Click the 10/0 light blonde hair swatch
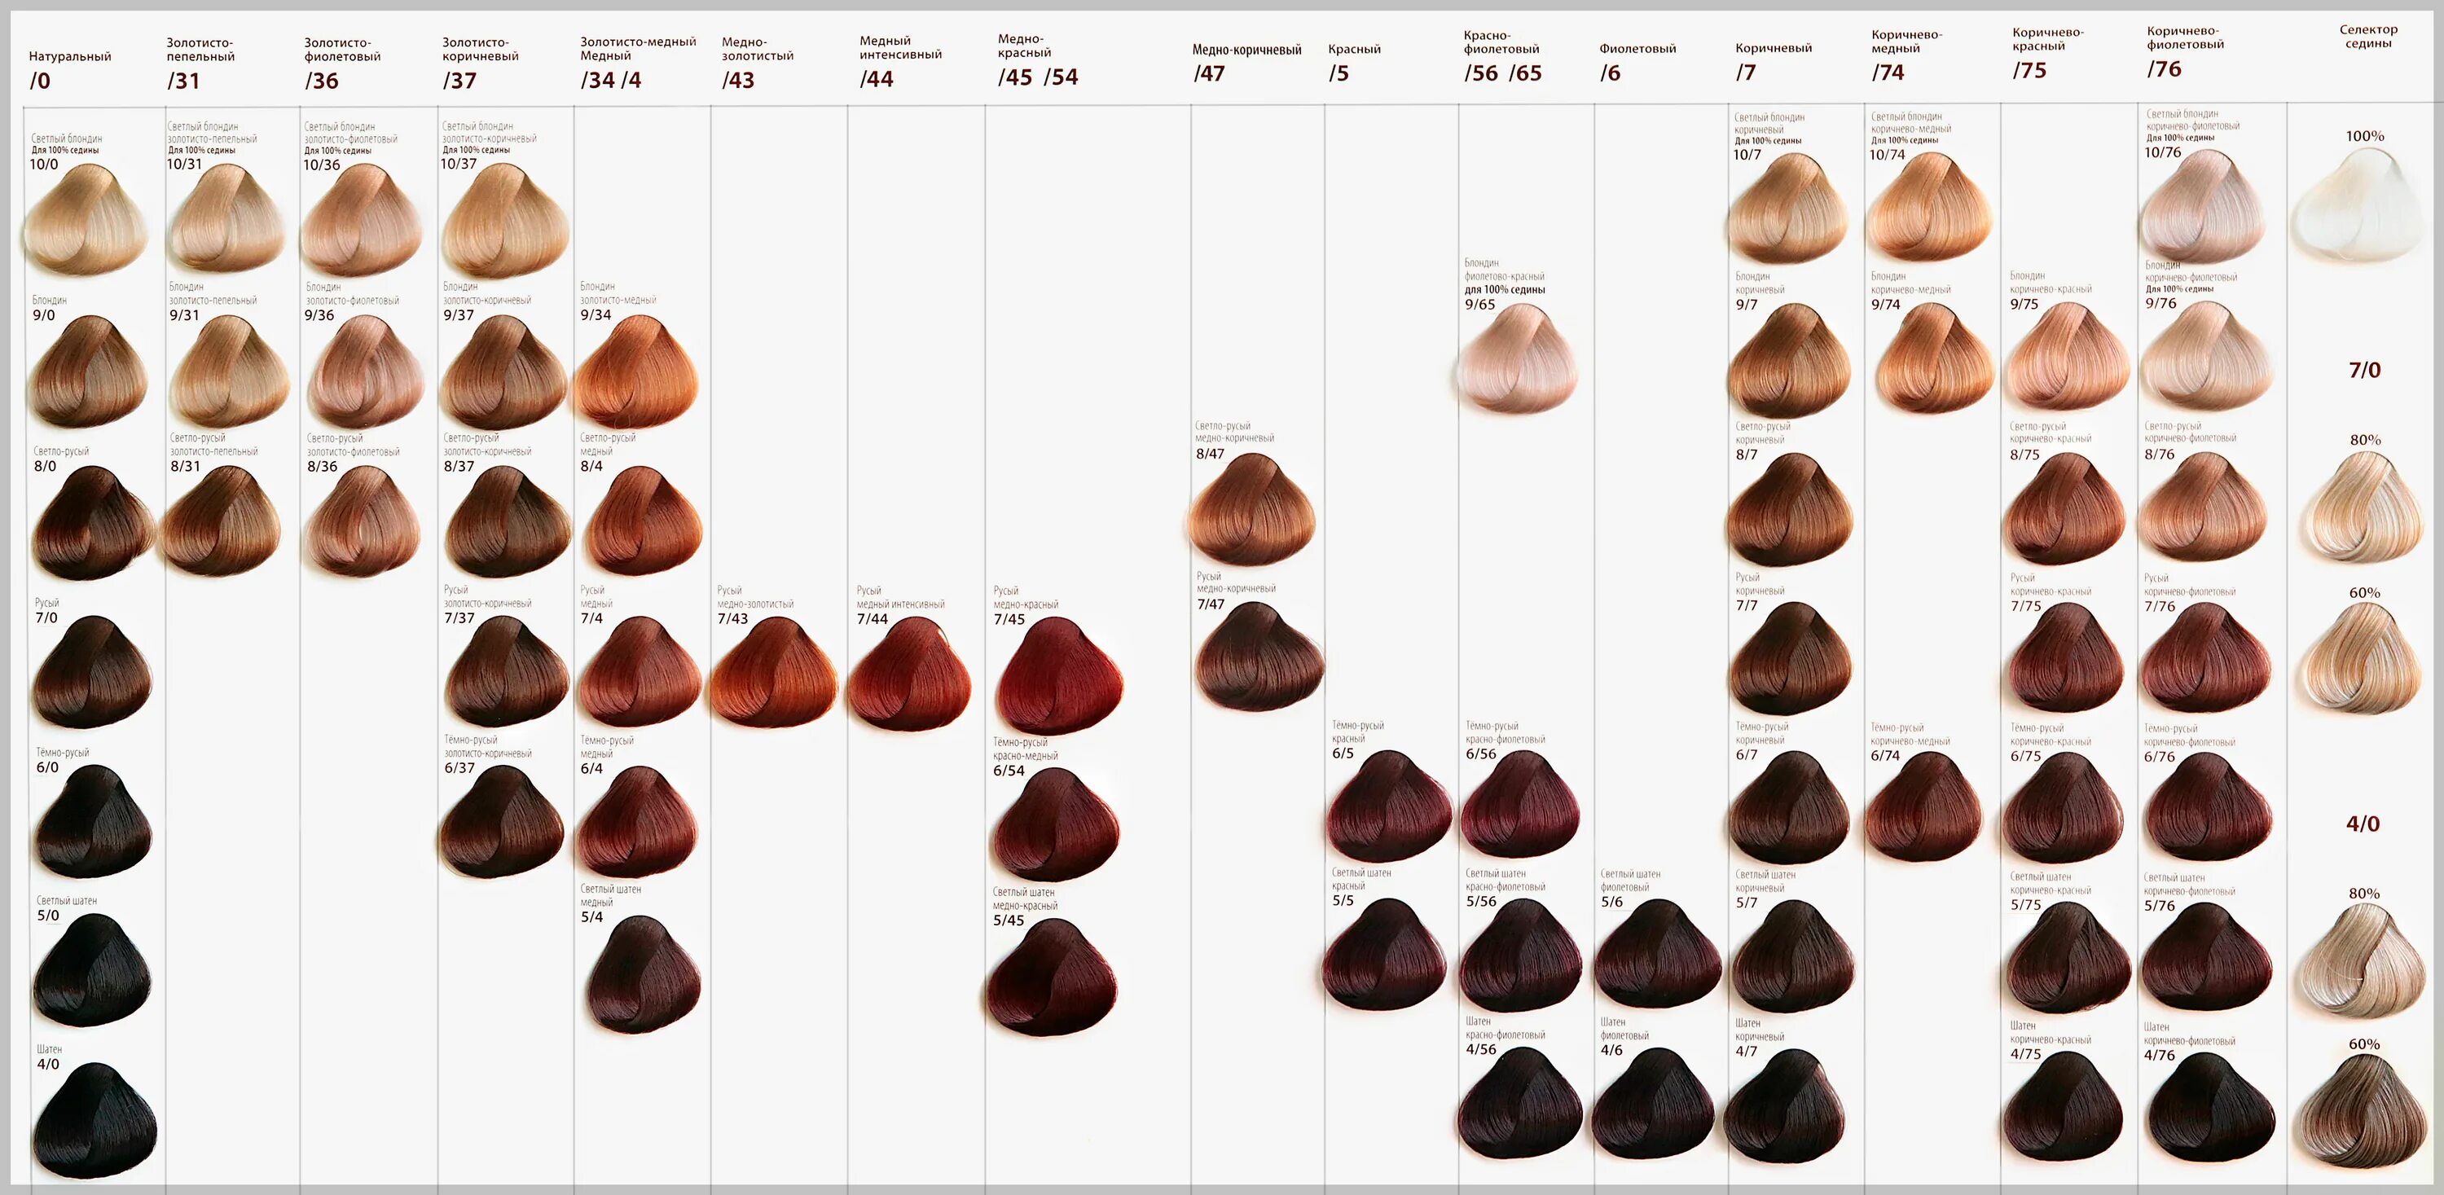 click(86, 221)
